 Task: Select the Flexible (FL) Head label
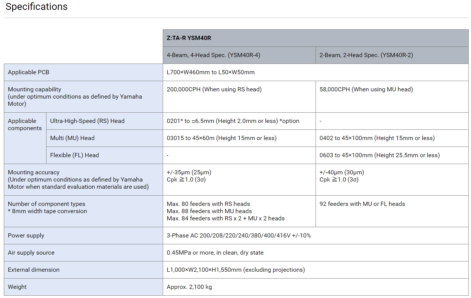[75, 155]
